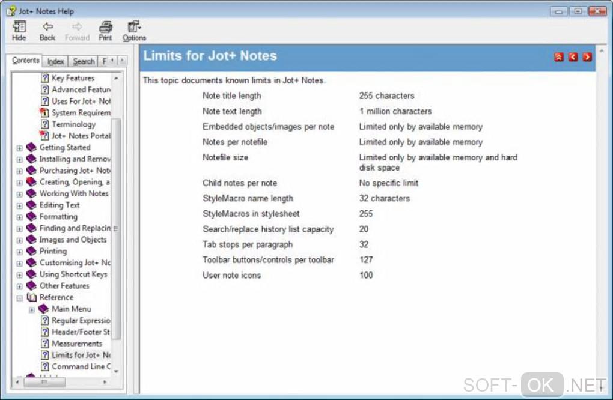Switch to the Contents tab

point(25,61)
